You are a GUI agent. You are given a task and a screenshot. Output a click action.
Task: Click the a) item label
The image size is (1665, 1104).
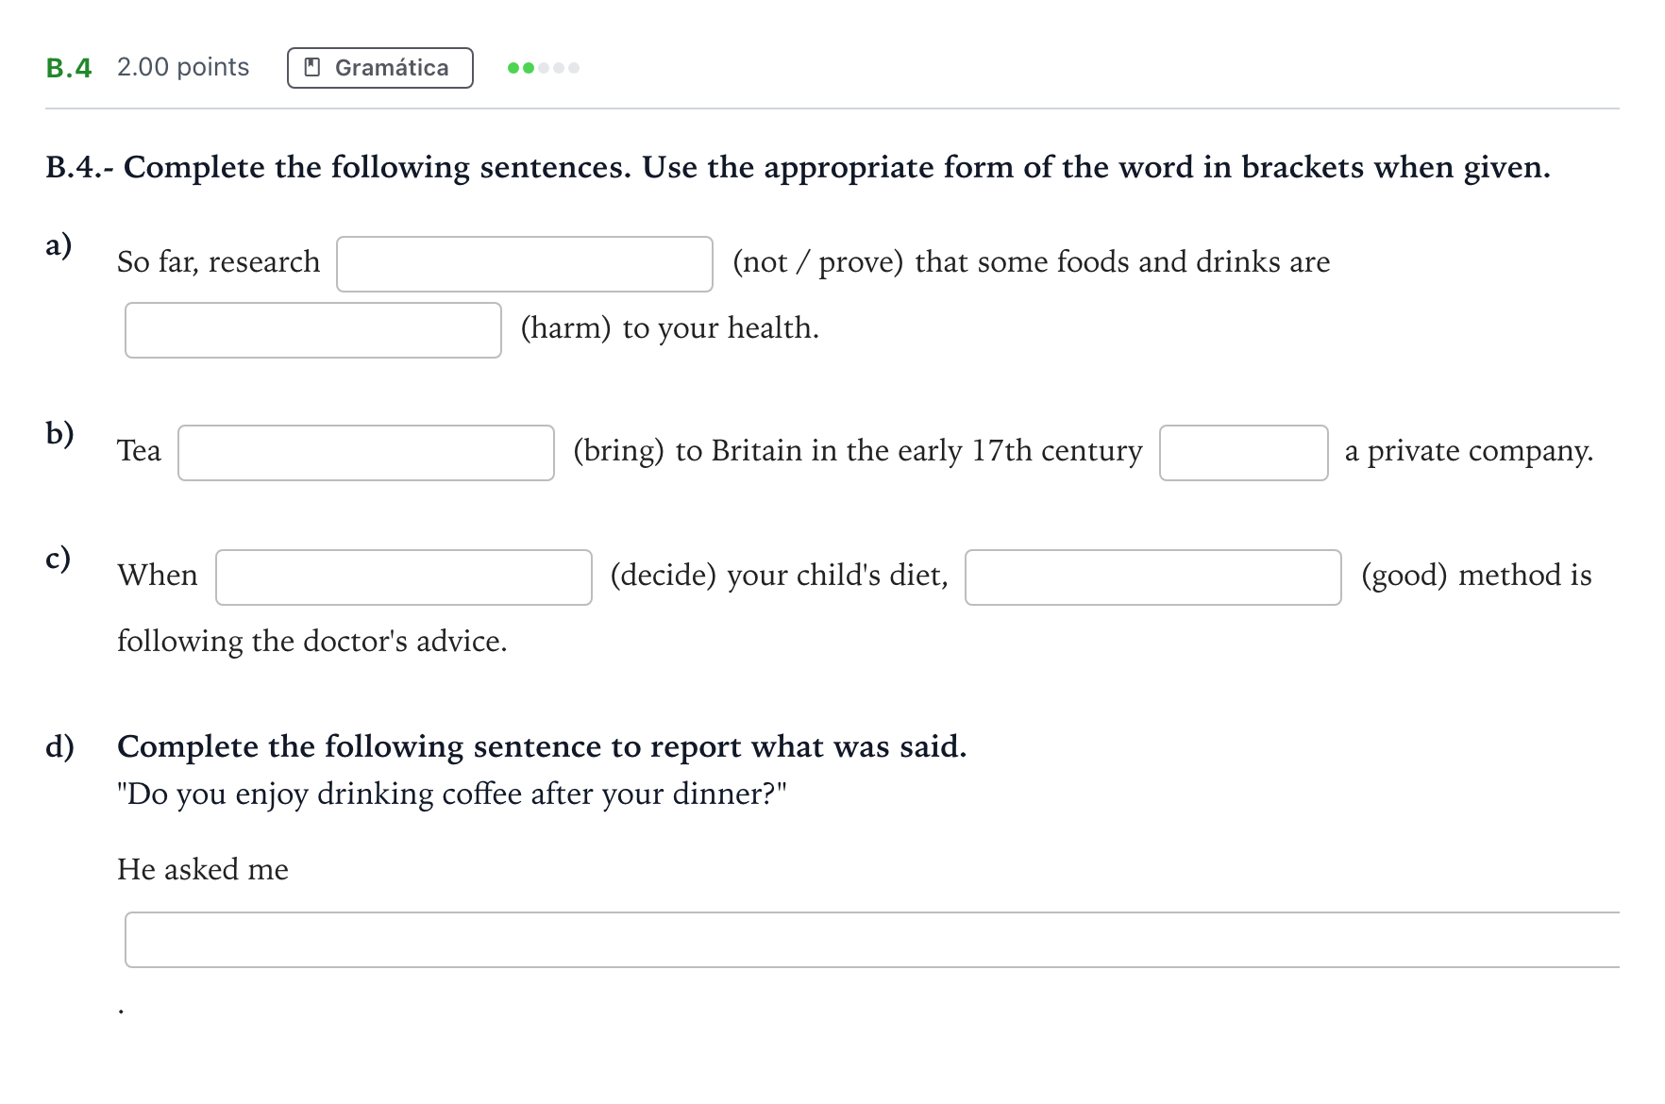point(59,245)
